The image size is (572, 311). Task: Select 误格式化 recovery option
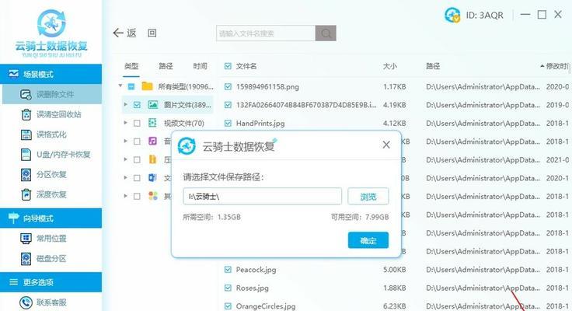point(44,135)
